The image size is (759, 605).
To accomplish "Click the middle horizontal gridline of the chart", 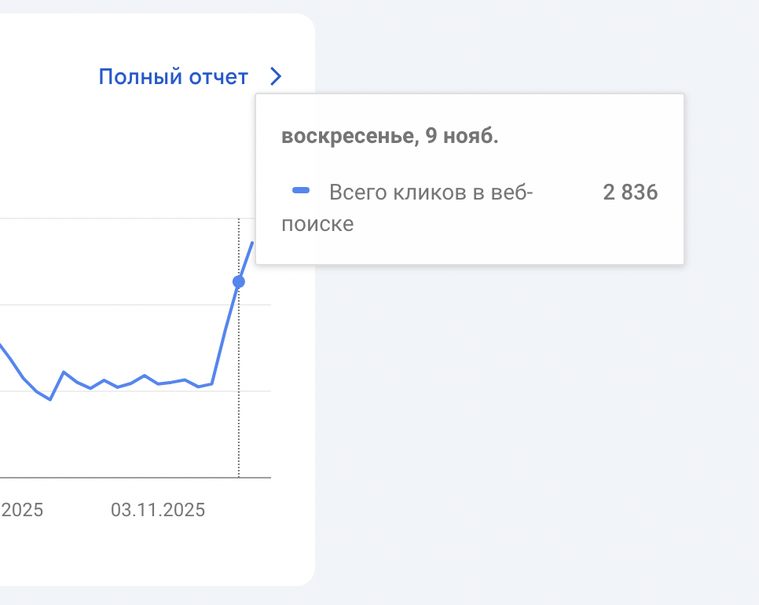I will 118,304.
